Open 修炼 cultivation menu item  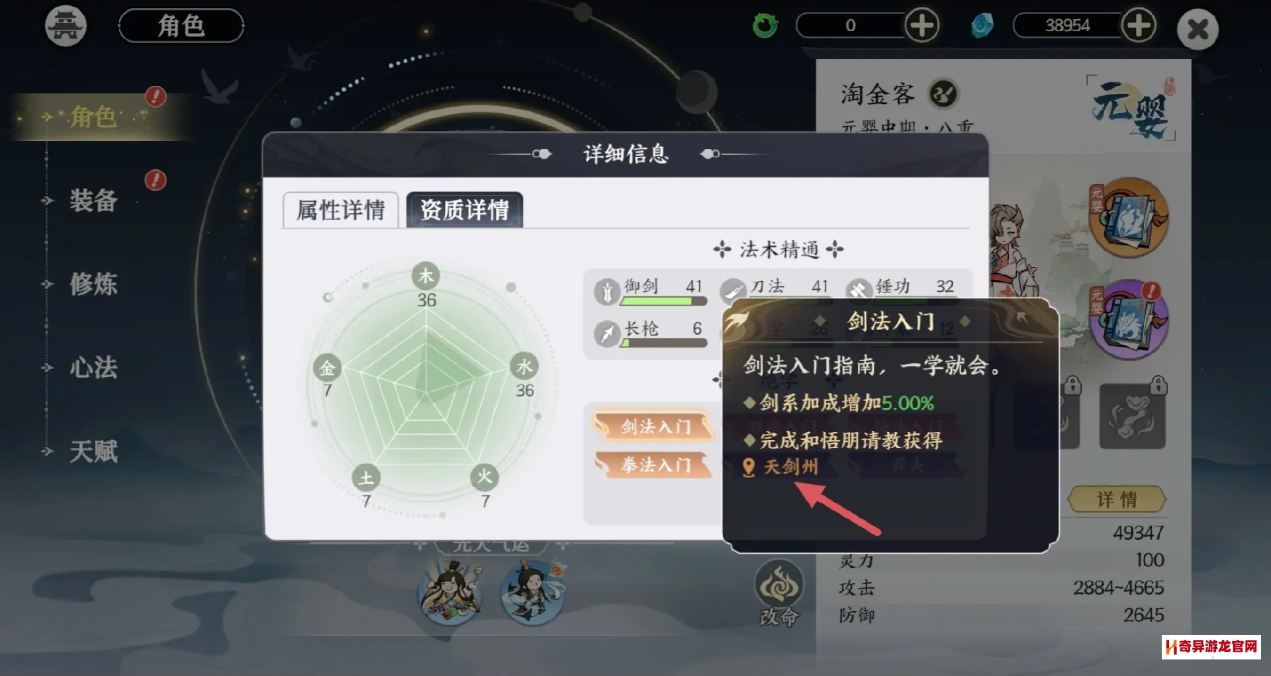pyautogui.click(x=93, y=284)
